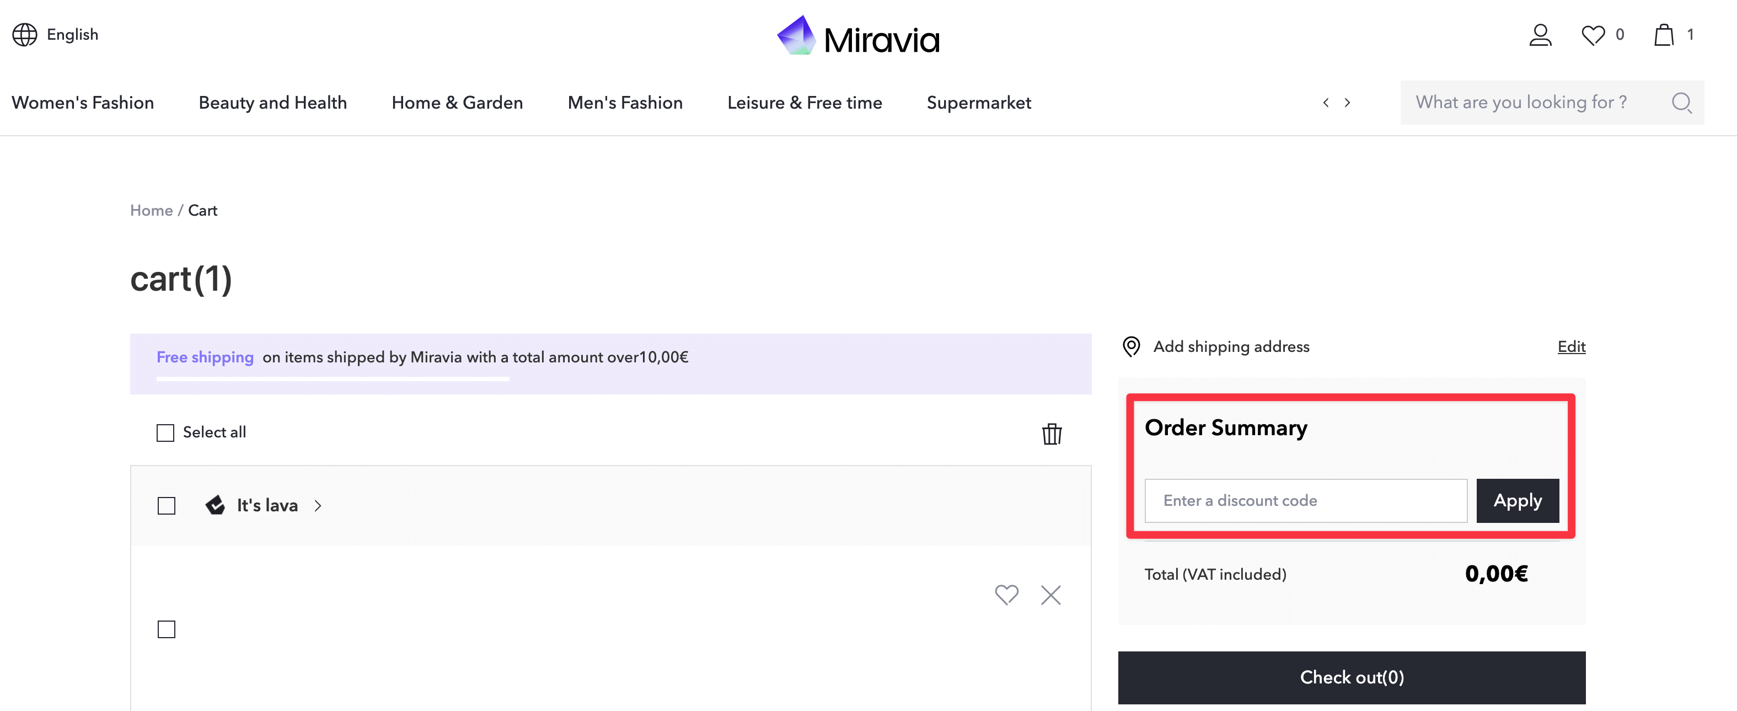
Task: Open the account profile icon
Action: coord(1541,35)
